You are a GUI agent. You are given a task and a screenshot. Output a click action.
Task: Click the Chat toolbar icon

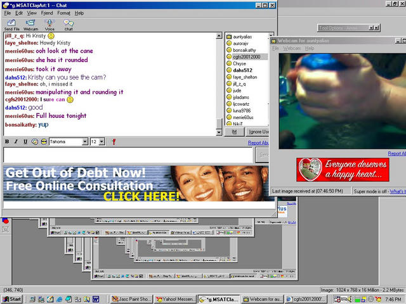[69, 25]
